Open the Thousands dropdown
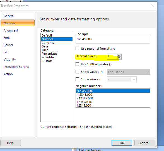The image size is (164, 151). pos(128,72)
